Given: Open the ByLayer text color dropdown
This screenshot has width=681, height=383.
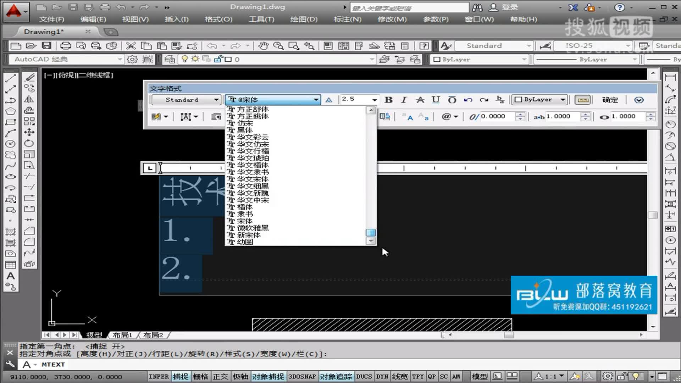Looking at the screenshot, I should point(563,100).
